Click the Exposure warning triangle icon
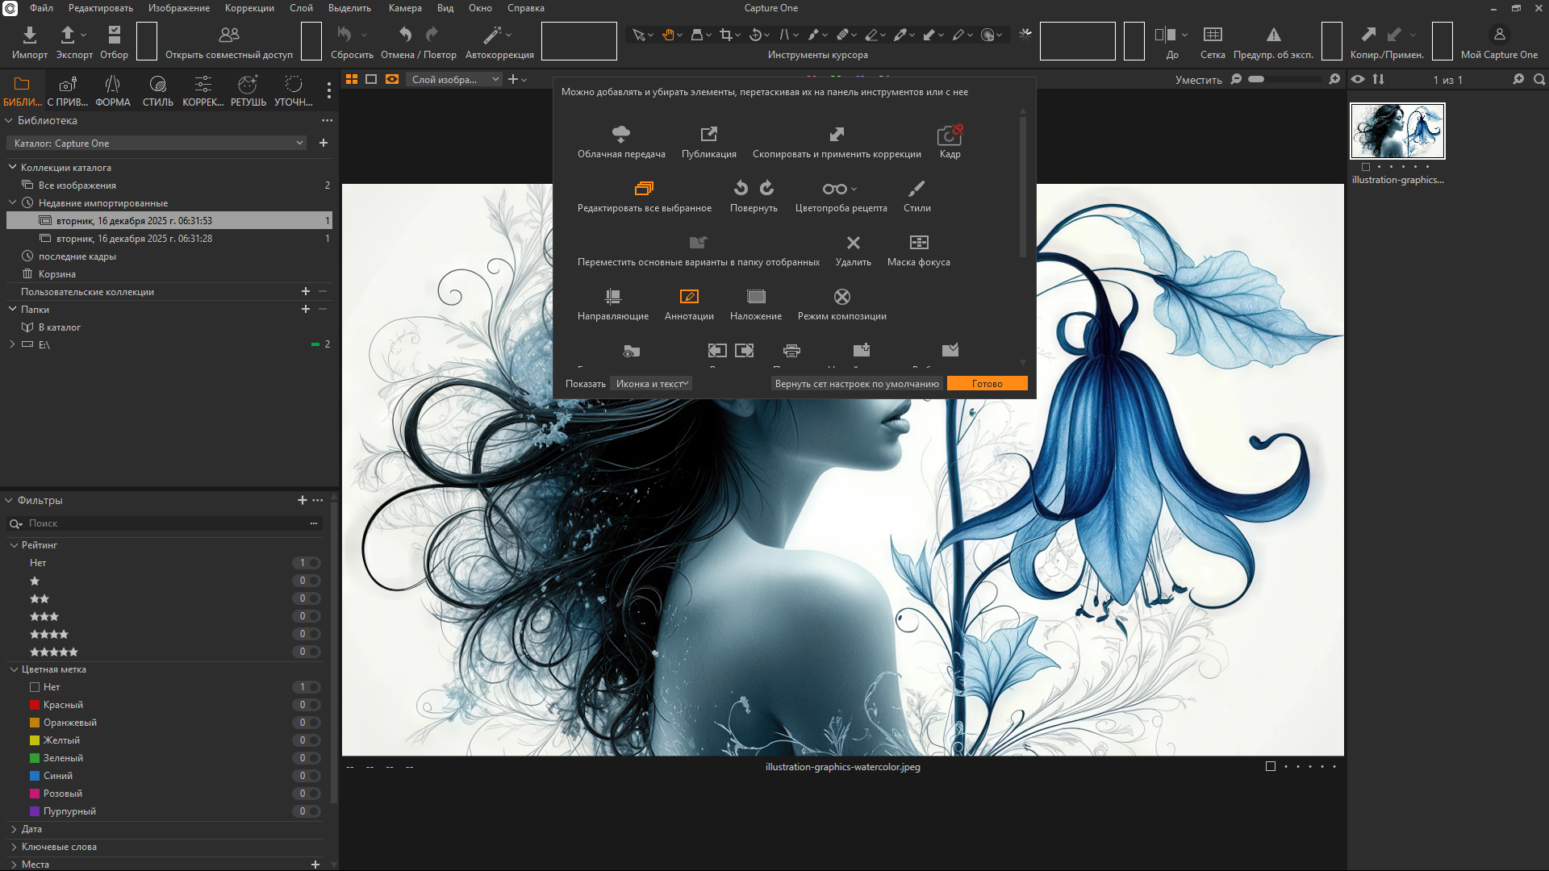 tap(1273, 35)
